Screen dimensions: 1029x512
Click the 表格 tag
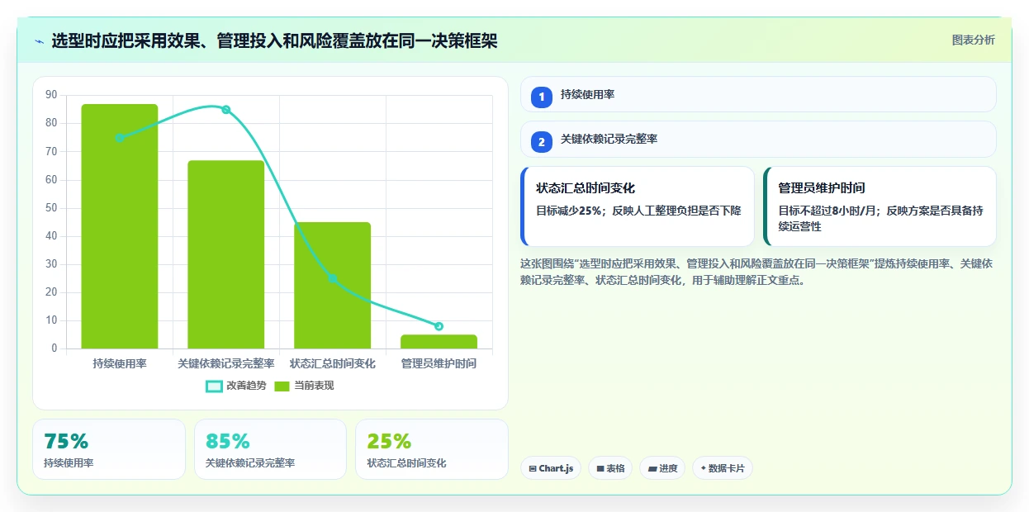(610, 468)
